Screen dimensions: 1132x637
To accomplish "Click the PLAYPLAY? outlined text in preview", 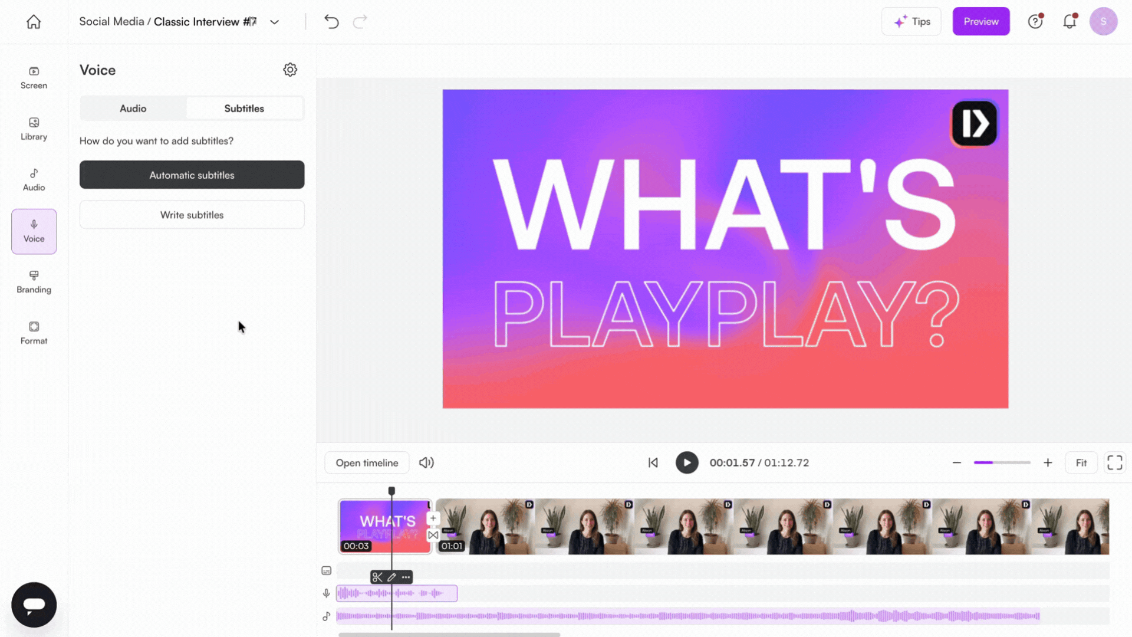I will (x=726, y=314).
